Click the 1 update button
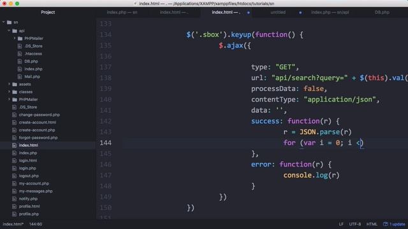 pyautogui.click(x=394, y=224)
